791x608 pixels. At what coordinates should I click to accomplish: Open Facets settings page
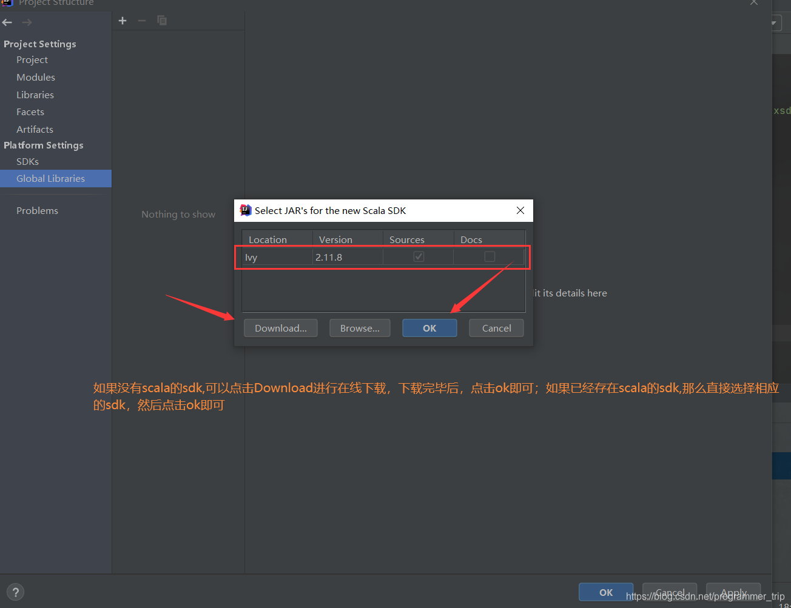pyautogui.click(x=30, y=112)
